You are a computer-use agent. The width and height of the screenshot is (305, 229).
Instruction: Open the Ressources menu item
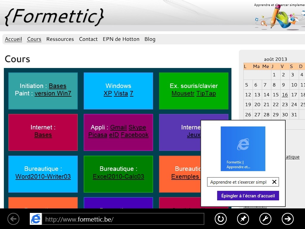[60, 39]
